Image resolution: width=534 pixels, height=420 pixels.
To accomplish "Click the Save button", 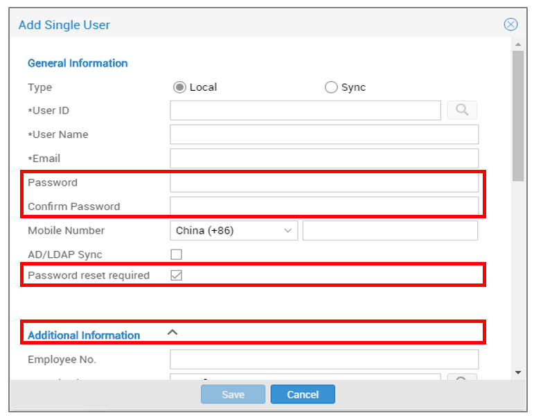I will point(233,394).
